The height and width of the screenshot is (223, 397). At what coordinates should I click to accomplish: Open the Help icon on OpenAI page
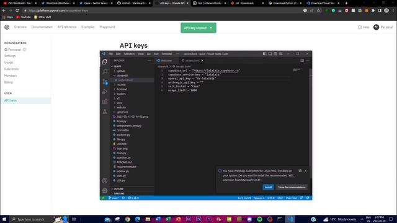coord(364,27)
